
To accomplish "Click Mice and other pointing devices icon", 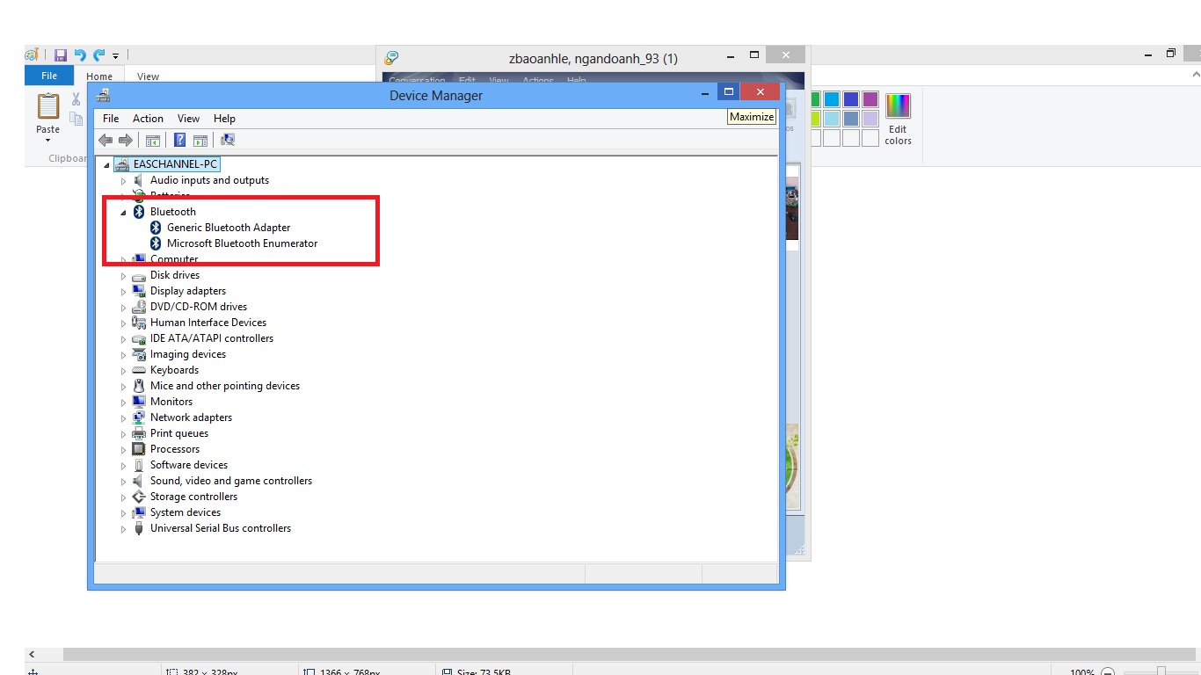I will (x=139, y=386).
